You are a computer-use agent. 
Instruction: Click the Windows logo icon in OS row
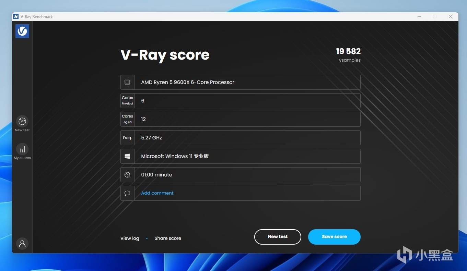[127, 156]
